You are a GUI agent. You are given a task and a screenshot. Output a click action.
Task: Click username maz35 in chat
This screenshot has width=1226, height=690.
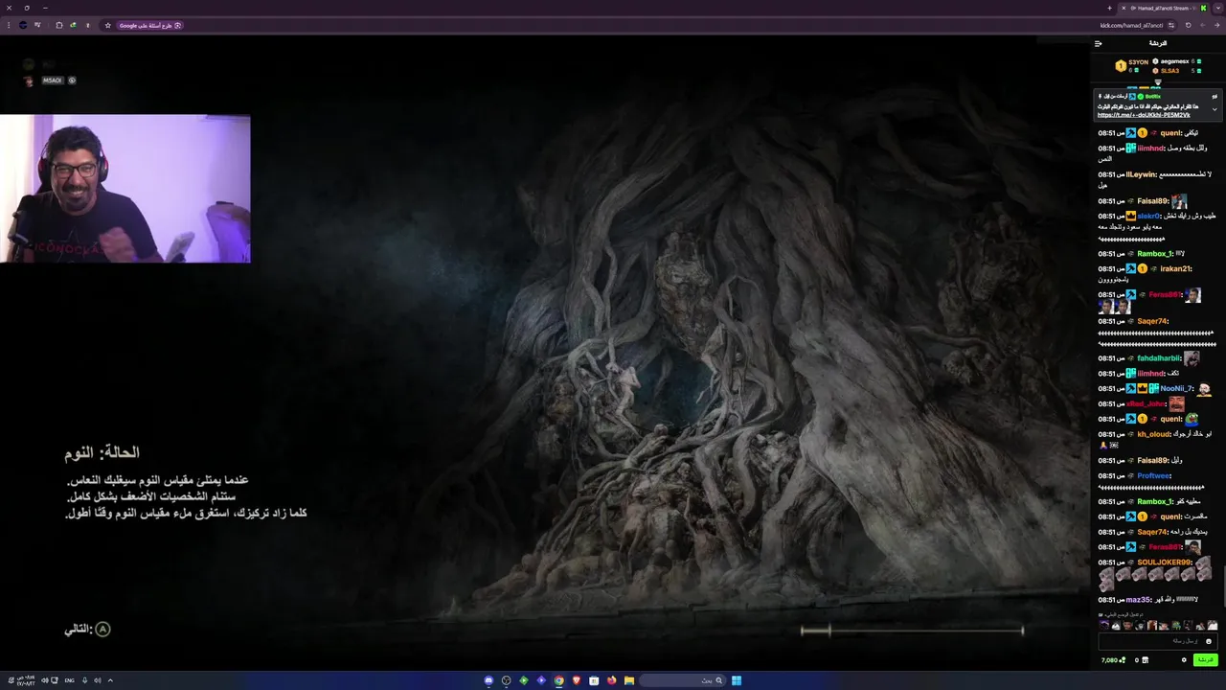click(x=1139, y=600)
